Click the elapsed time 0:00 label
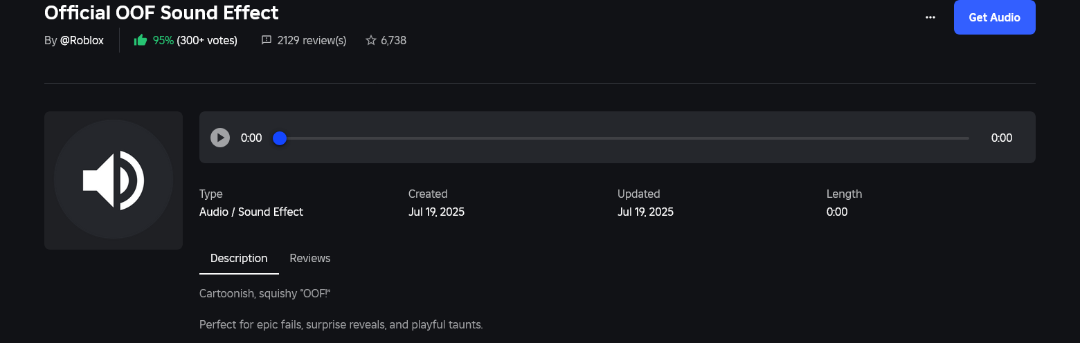This screenshot has width=1080, height=343. click(x=251, y=138)
